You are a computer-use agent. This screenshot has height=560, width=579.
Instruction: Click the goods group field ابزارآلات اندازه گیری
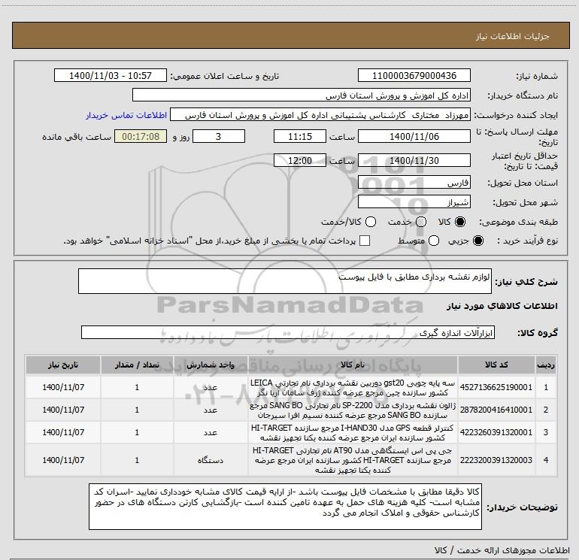[x=288, y=332]
